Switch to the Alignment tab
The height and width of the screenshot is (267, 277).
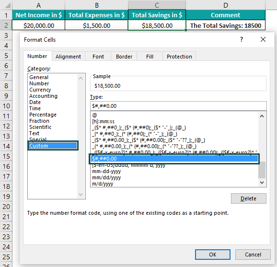(x=68, y=57)
